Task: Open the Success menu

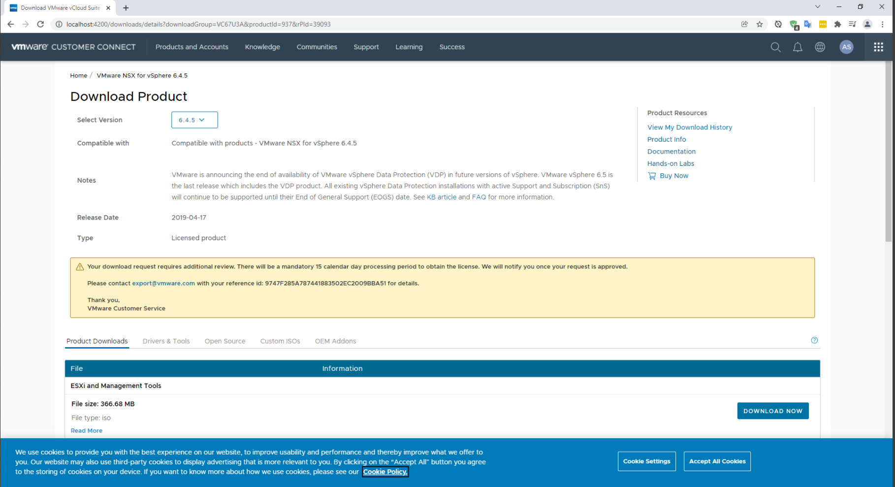Action: 452,47
